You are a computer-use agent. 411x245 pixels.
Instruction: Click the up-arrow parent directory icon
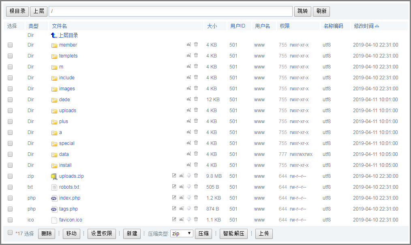[x=54, y=36]
